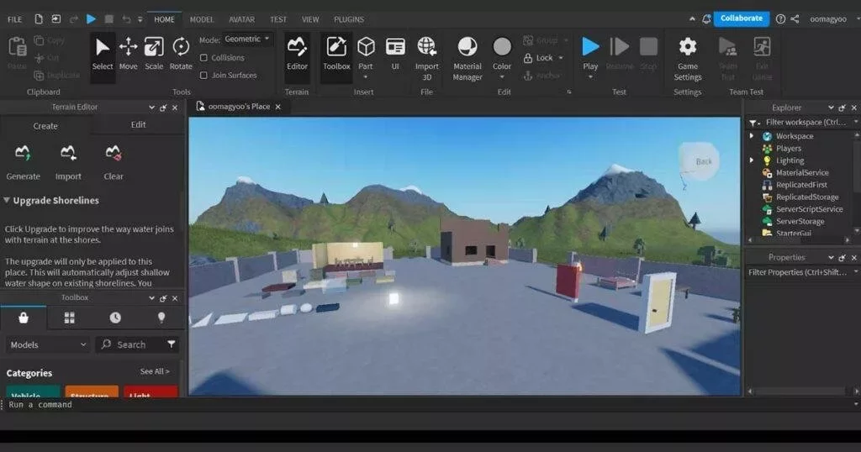Open Game Settings
Screen dimensions: 861x452
point(688,58)
